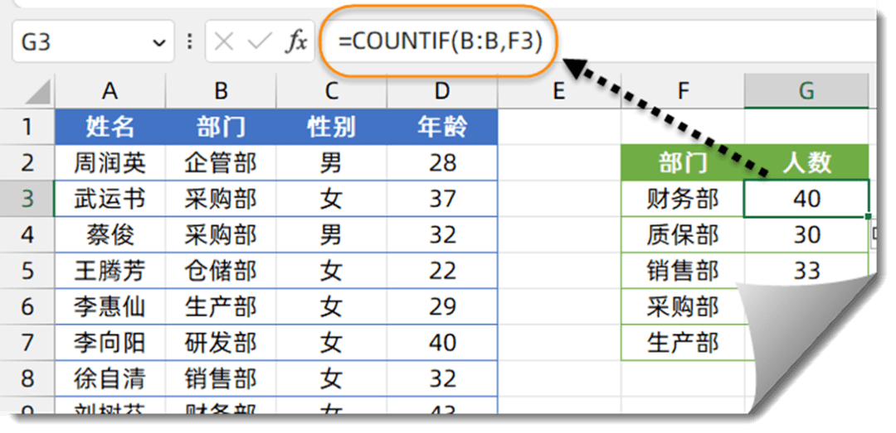
Task: Click 男 cell in 周润英 row
Action: pyautogui.click(x=331, y=162)
